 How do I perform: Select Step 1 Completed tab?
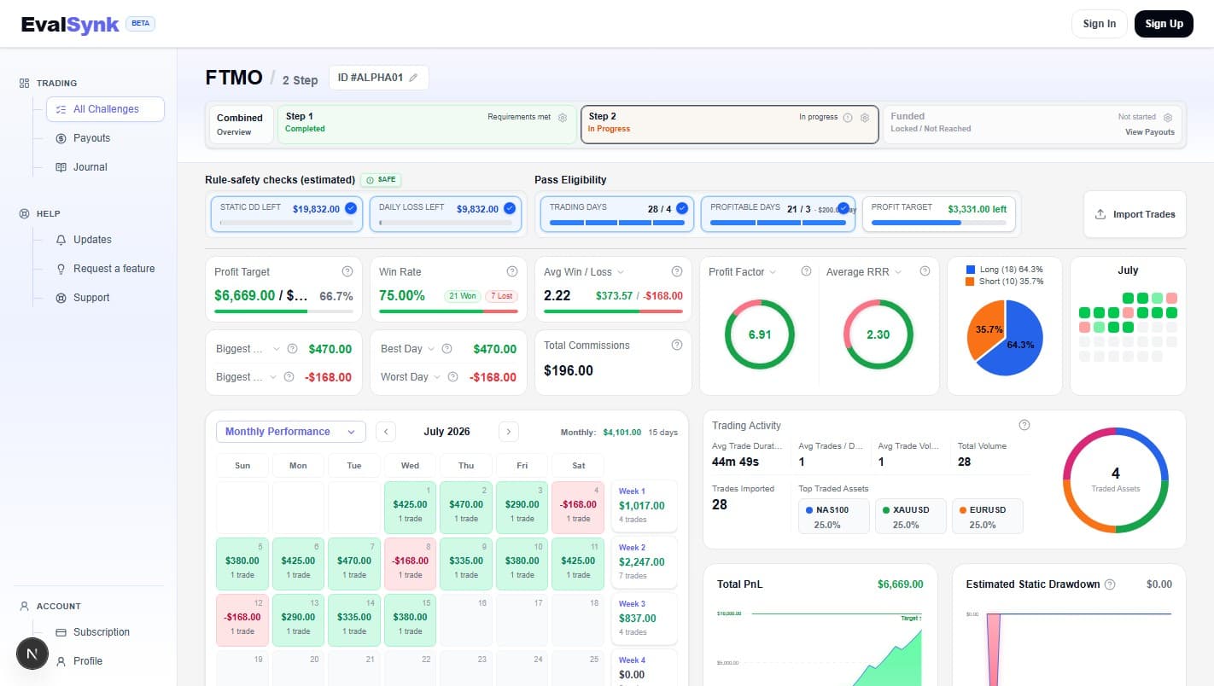click(x=427, y=125)
